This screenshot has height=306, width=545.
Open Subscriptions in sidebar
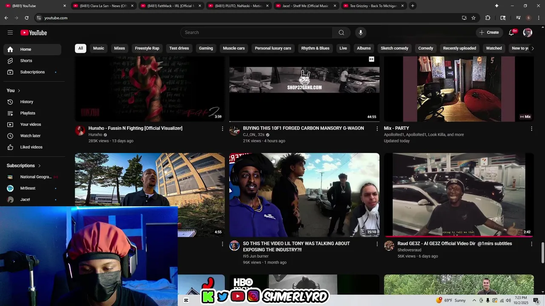pos(32,72)
